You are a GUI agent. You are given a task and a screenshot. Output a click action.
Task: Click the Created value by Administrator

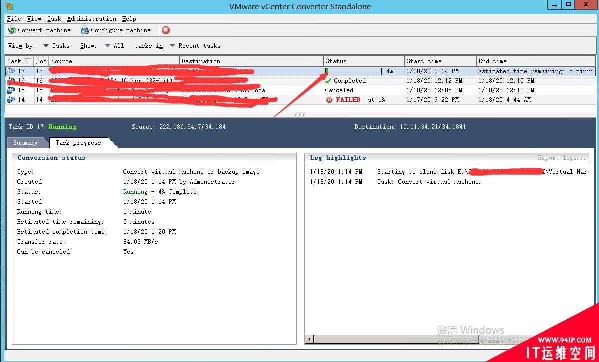click(179, 182)
